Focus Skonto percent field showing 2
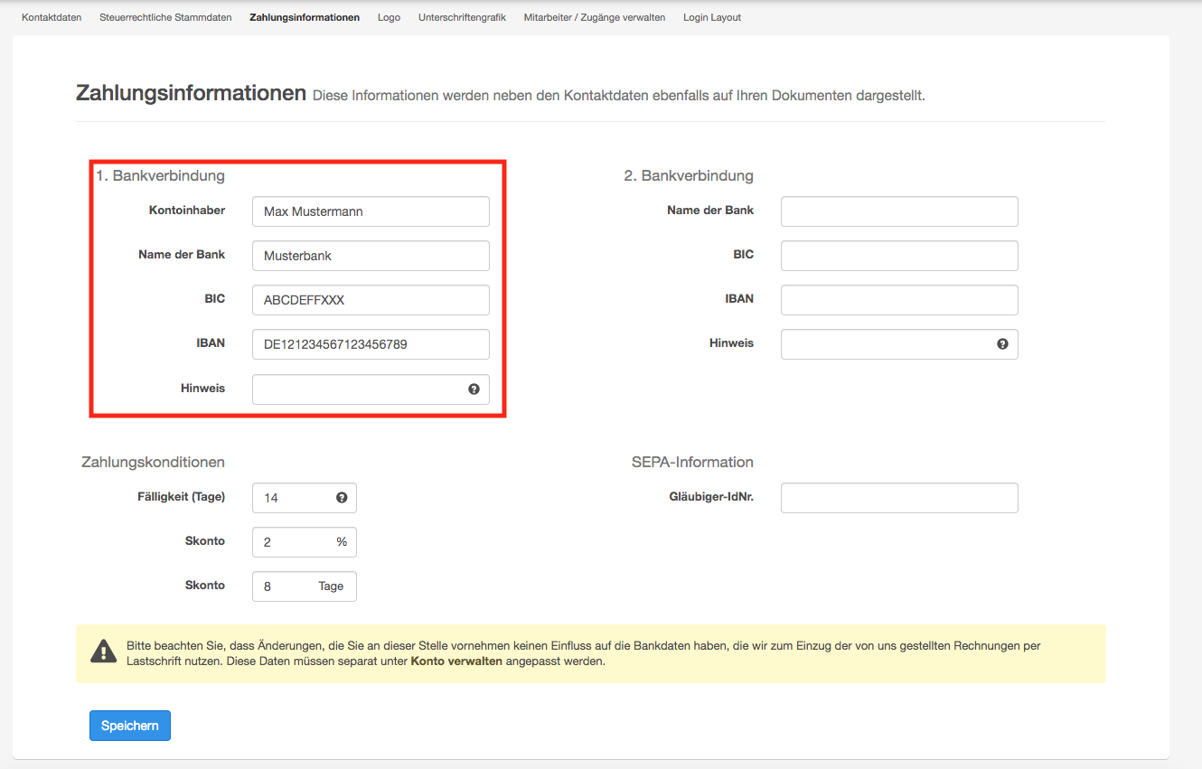 [305, 542]
